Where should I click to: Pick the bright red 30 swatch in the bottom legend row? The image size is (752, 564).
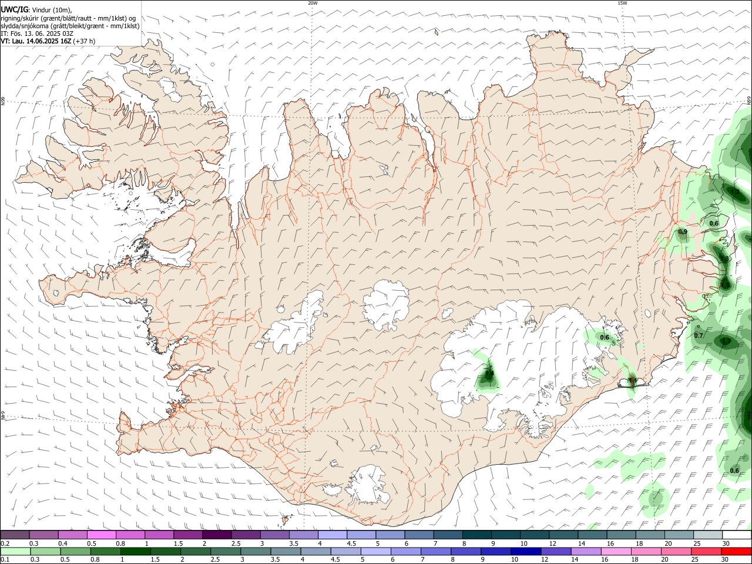click(736, 552)
